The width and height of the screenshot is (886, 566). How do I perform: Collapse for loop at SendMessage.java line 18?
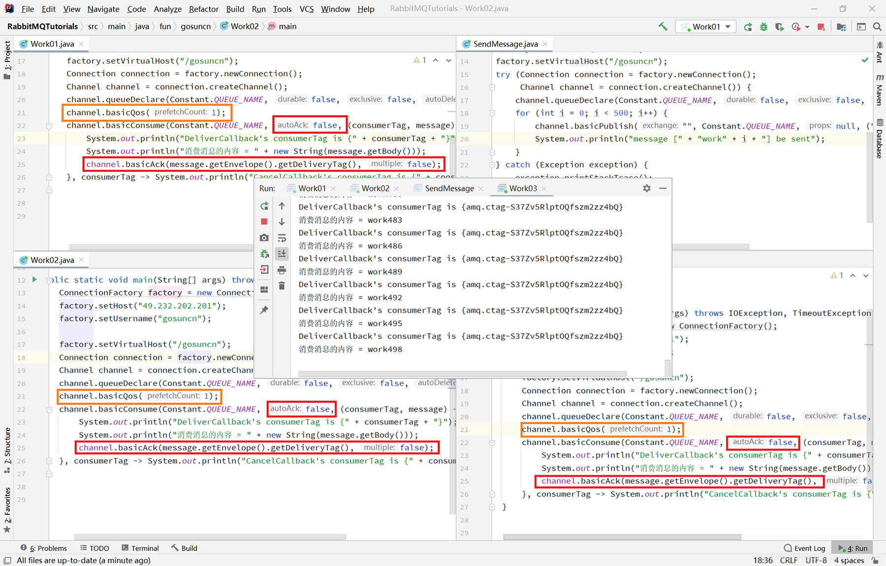pos(492,113)
